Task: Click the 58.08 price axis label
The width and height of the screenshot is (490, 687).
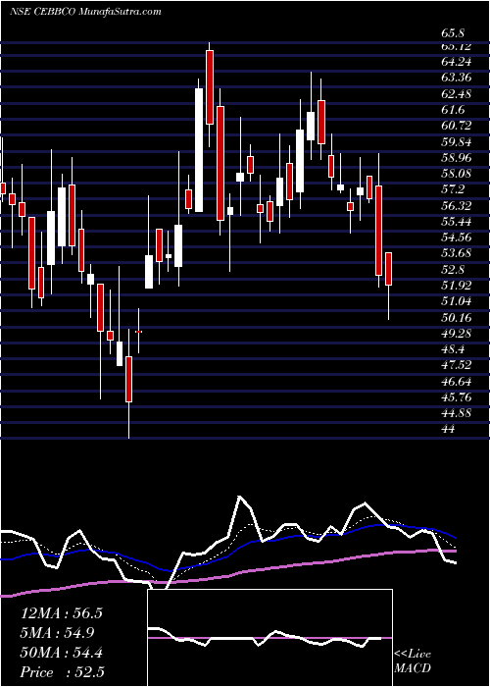Action: click(457, 174)
